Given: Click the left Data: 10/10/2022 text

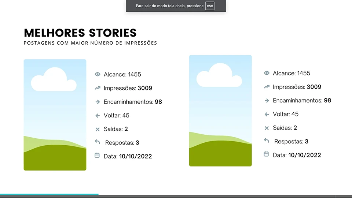Looking at the screenshot, I should point(128,156).
